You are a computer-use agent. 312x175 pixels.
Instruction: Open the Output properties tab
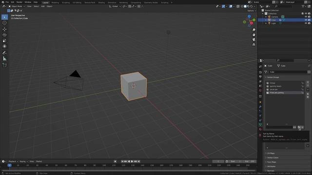pos(260,77)
